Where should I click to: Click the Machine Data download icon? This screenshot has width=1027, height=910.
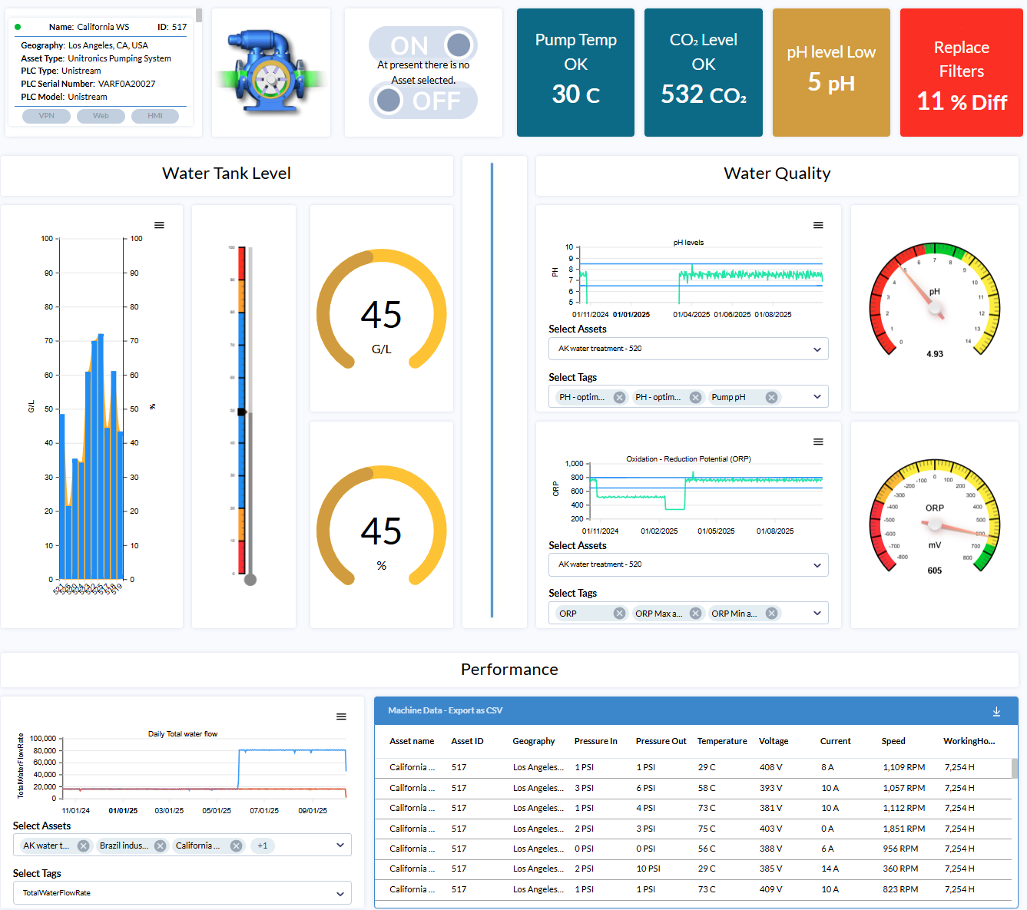(996, 712)
